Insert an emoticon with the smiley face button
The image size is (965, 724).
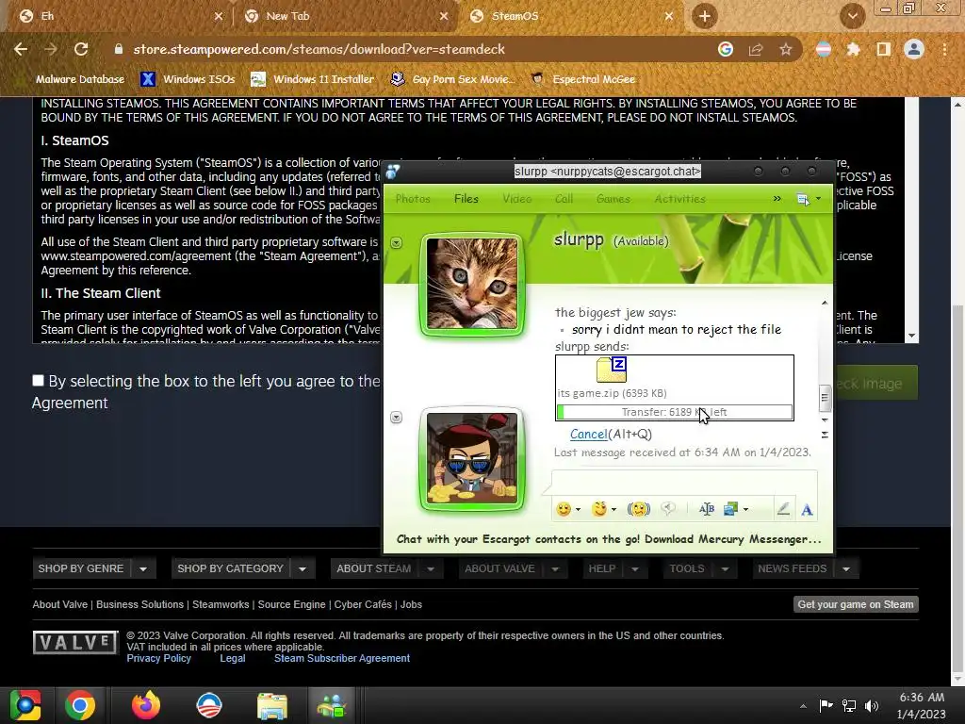[564, 509]
